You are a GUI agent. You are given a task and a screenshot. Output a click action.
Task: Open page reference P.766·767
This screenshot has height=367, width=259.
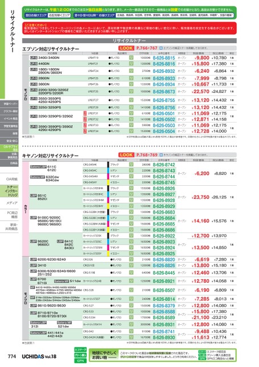point(147,48)
